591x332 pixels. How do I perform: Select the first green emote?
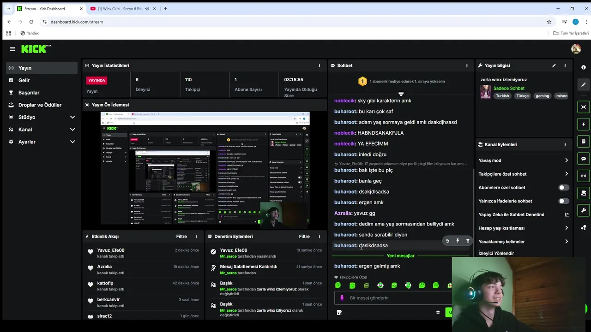click(338, 285)
